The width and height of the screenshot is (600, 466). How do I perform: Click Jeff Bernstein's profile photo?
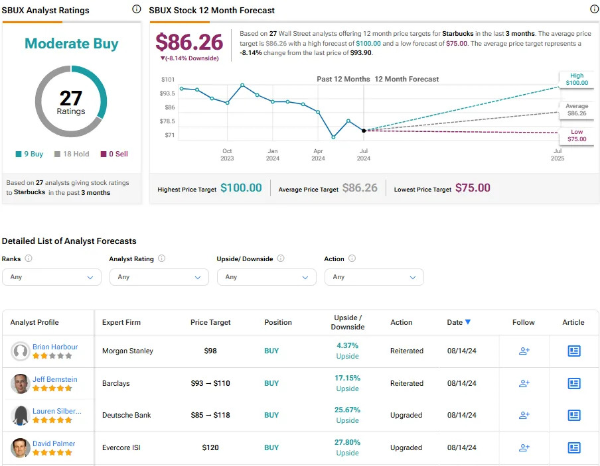[x=21, y=384]
